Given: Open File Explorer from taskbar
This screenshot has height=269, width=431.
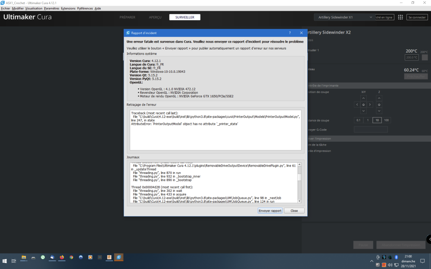Looking at the screenshot, I should pyautogui.click(x=24, y=257).
